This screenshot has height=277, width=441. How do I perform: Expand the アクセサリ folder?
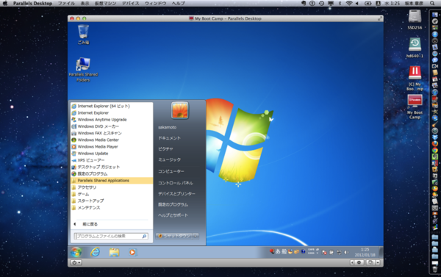click(112, 187)
